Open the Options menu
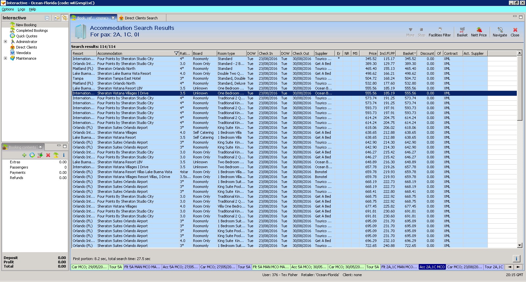 8,9
